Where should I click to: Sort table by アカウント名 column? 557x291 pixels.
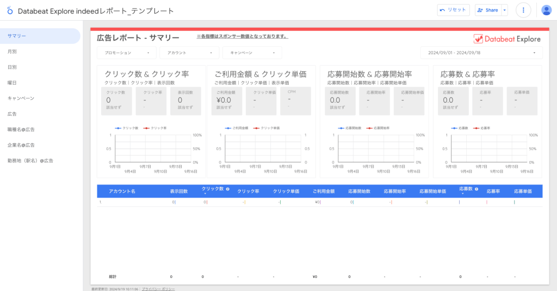tap(122, 192)
